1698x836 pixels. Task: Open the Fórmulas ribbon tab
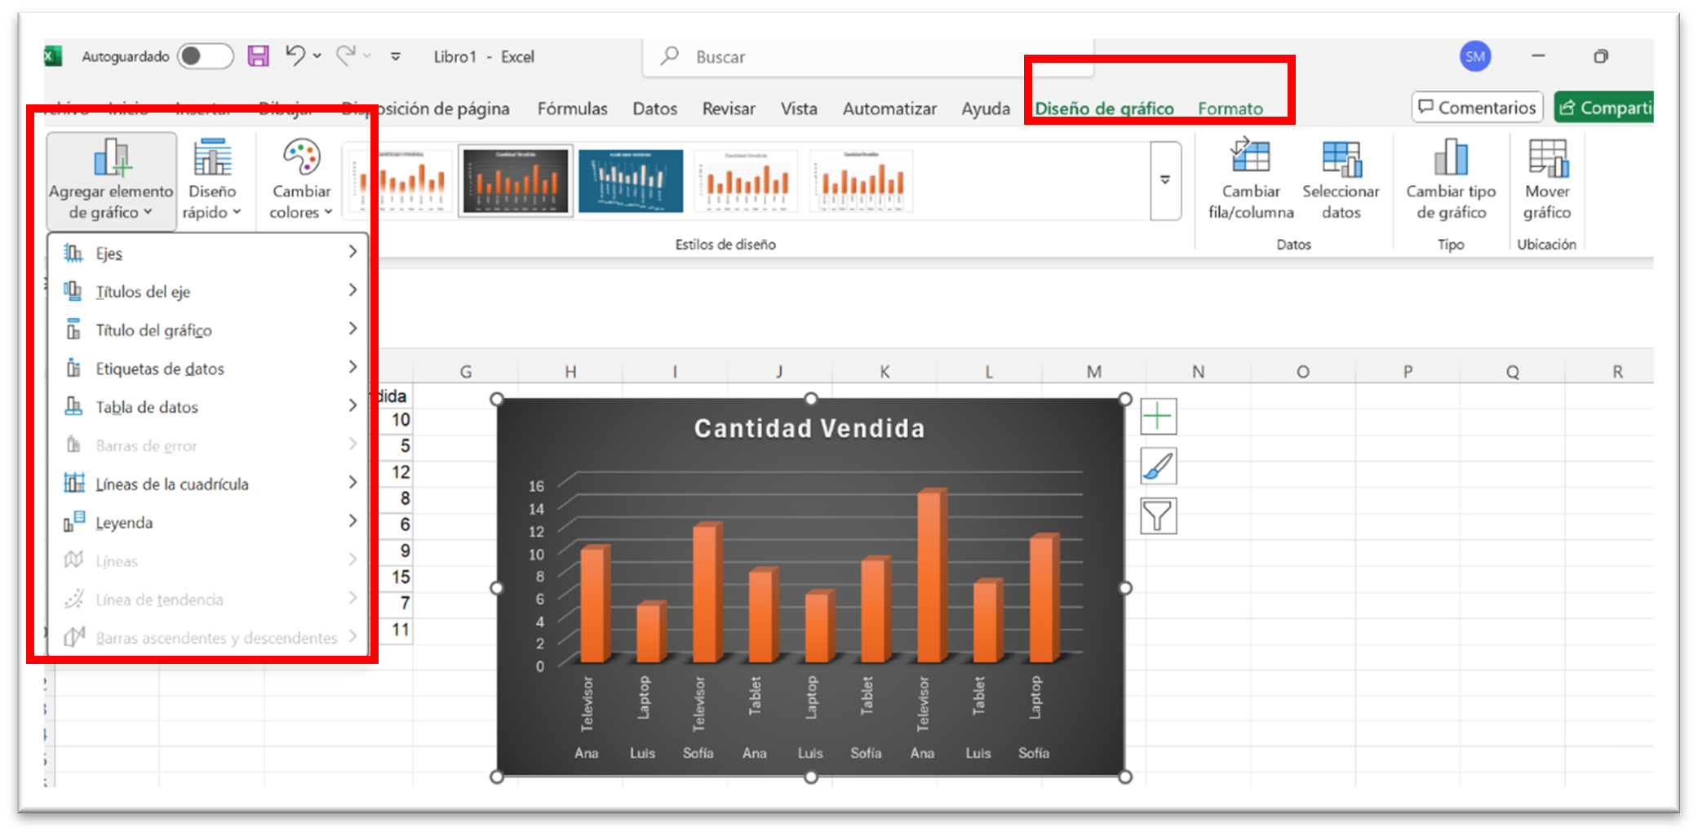pyautogui.click(x=572, y=108)
